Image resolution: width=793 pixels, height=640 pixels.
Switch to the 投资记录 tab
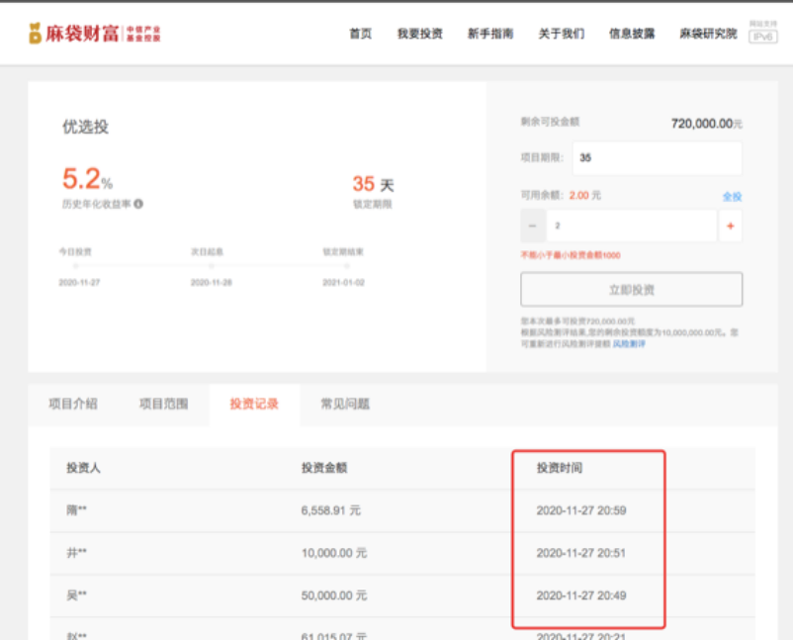coord(253,404)
